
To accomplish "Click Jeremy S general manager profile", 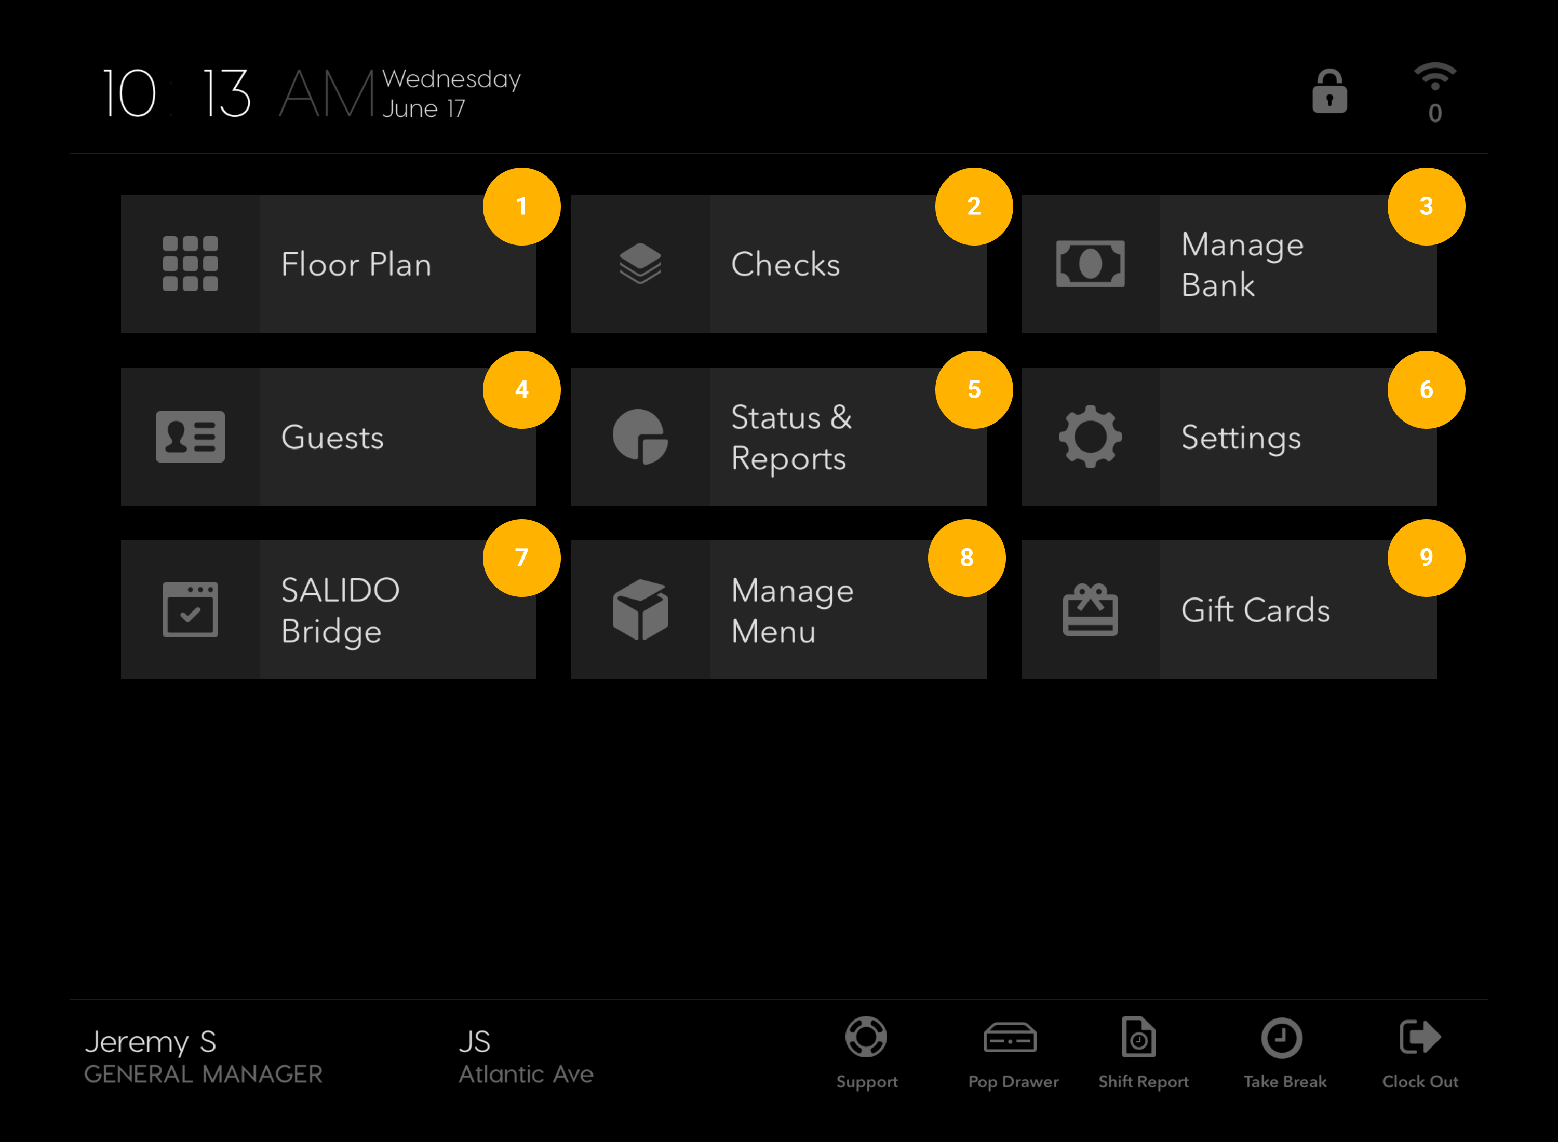I will (203, 1056).
